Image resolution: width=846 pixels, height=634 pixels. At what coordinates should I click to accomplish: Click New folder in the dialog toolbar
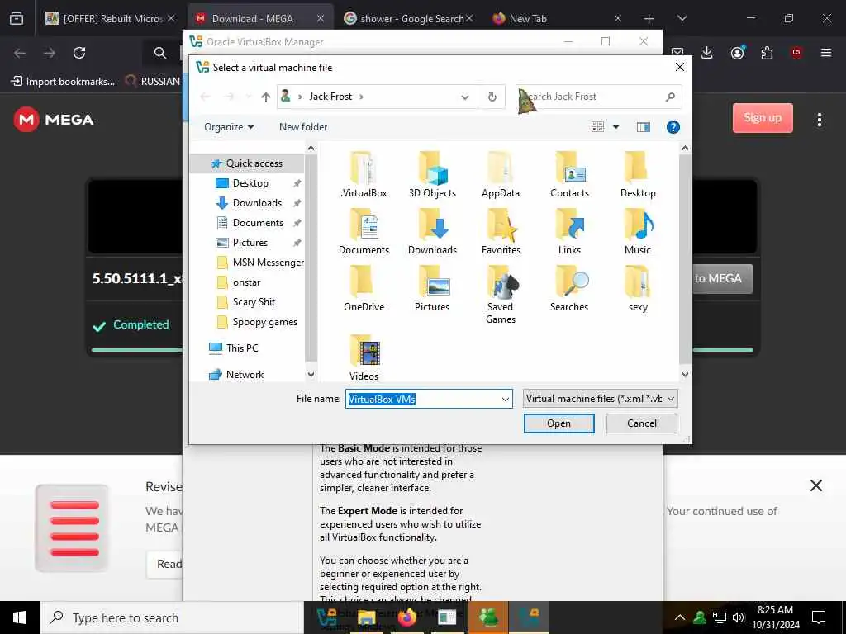303,127
